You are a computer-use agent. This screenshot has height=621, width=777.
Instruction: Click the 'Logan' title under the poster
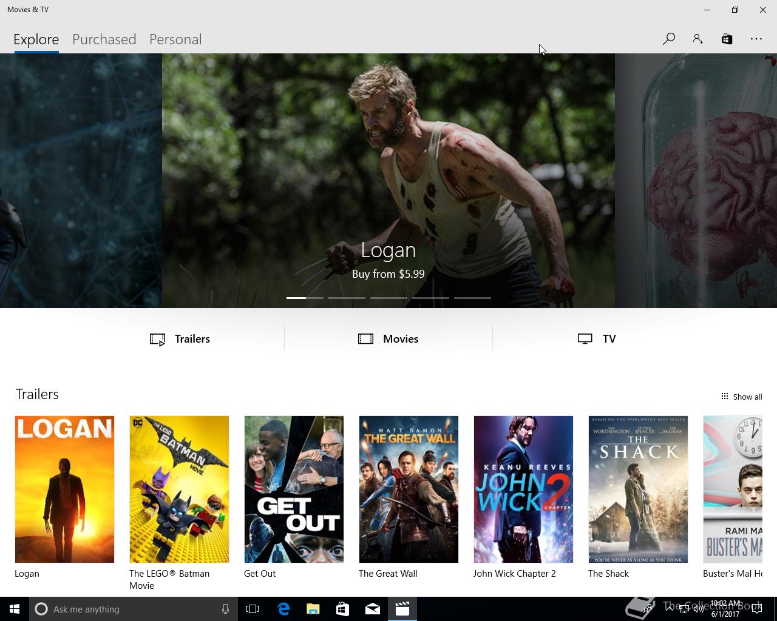pyautogui.click(x=27, y=574)
